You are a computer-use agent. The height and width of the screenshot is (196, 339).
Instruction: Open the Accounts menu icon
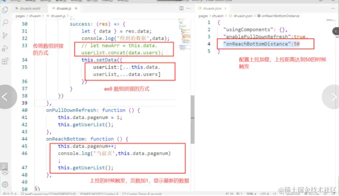point(5,172)
